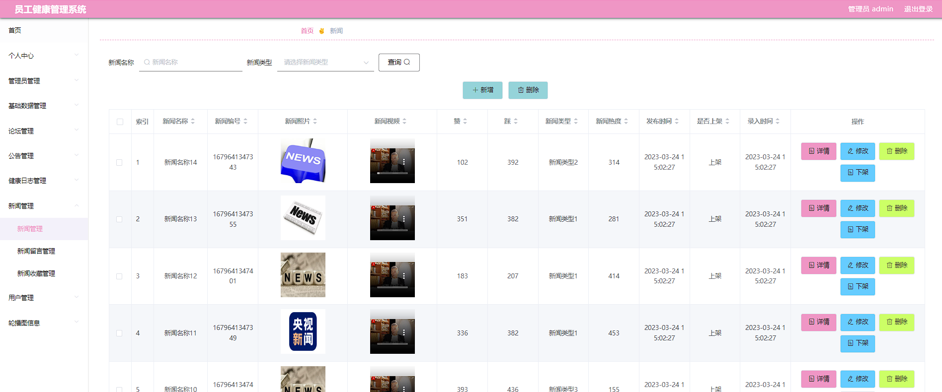Screen dimensions: 942x392
Task: Expand the 基础数据管理 sidebar menu
Action: click(44, 106)
